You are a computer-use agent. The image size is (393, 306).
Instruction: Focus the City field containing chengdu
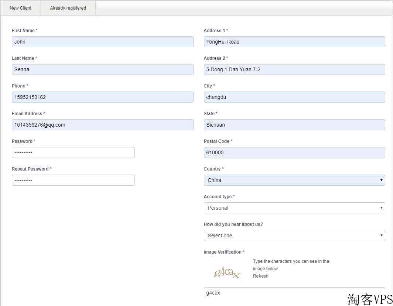pyautogui.click(x=294, y=97)
